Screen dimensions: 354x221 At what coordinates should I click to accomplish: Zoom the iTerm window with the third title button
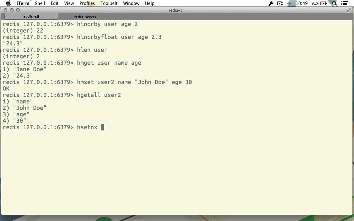coord(18,10)
